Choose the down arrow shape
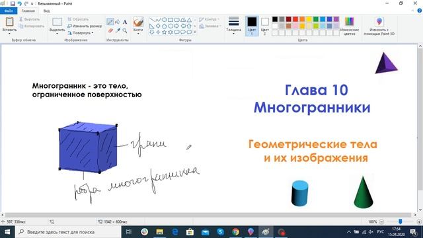 [x=152, y=32]
